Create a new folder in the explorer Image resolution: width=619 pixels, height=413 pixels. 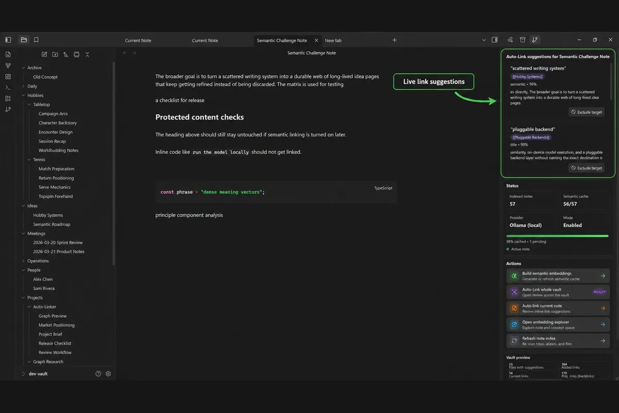point(55,54)
